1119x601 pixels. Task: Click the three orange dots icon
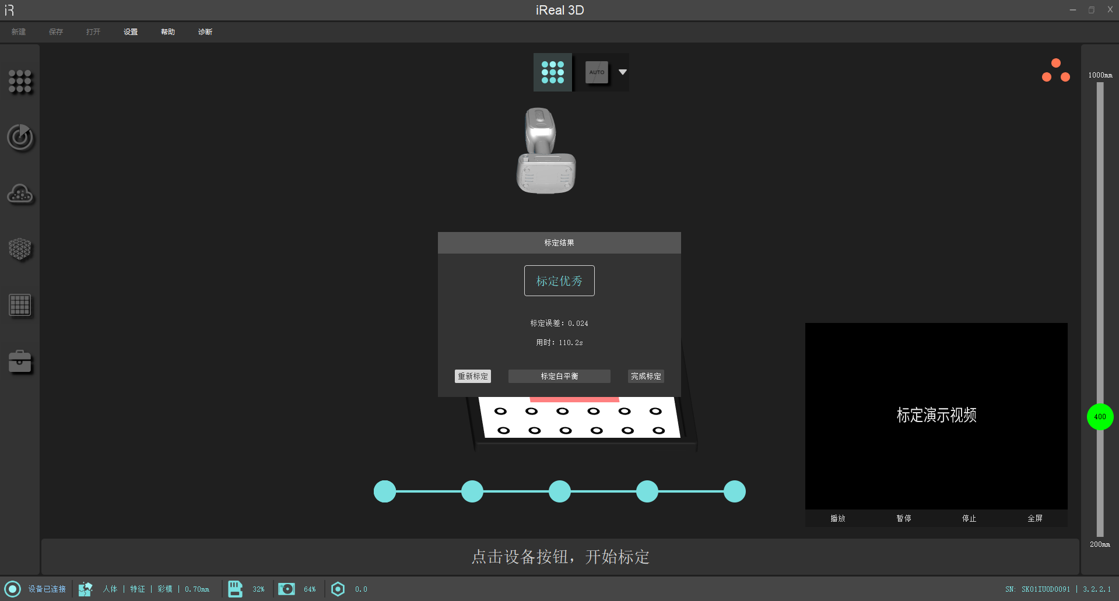point(1056,71)
